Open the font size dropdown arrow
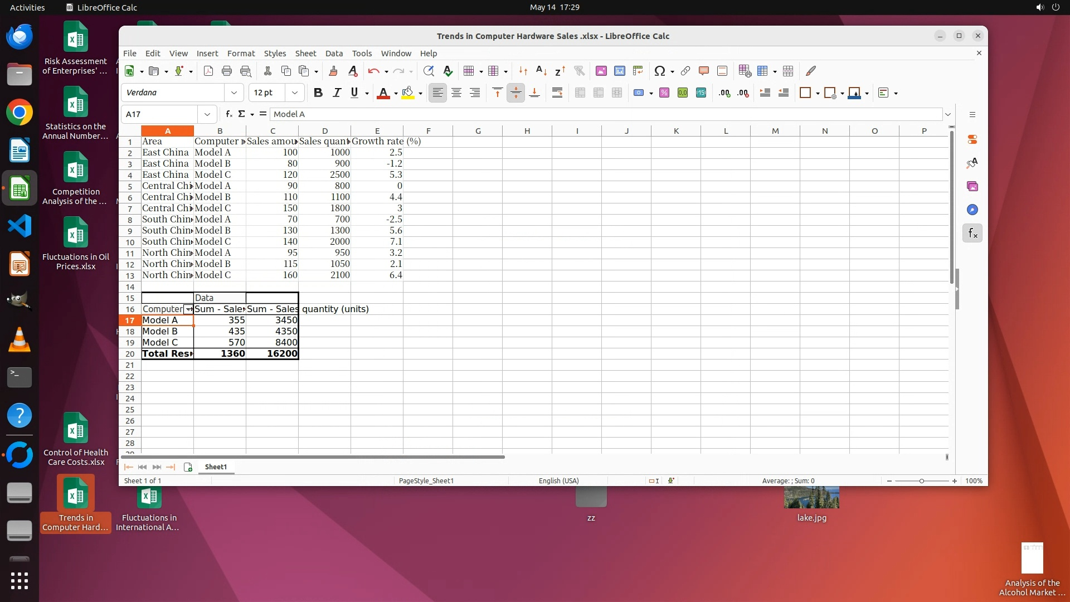 coord(295,93)
